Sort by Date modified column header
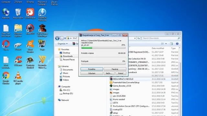The width and height of the screenshot is (207, 116). (158, 48)
